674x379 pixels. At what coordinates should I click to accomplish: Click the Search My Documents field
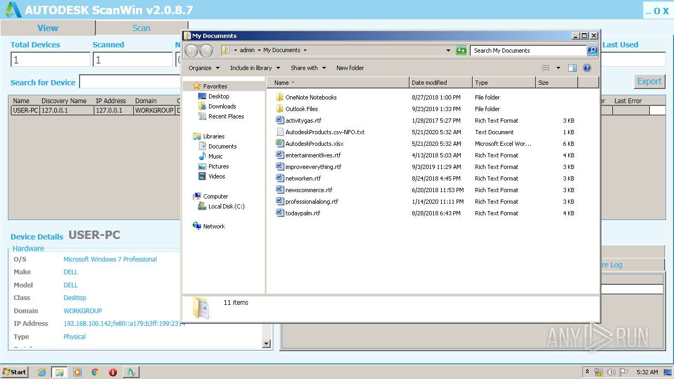(x=528, y=51)
